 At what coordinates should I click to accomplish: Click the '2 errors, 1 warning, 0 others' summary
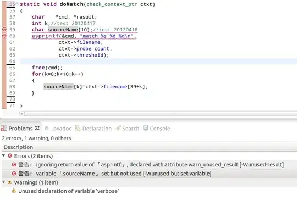click(36, 138)
